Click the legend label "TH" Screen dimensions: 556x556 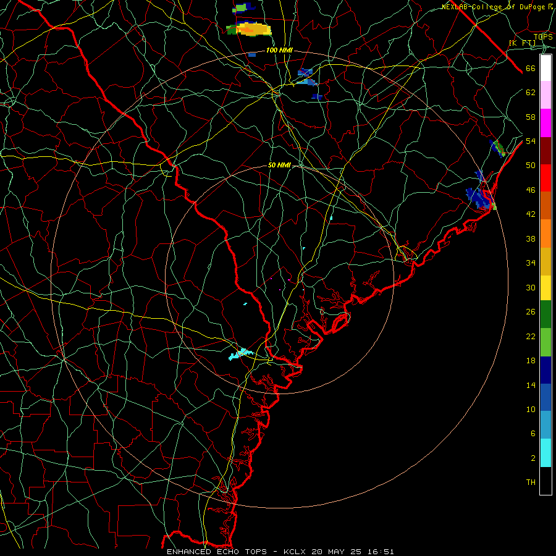click(x=531, y=482)
